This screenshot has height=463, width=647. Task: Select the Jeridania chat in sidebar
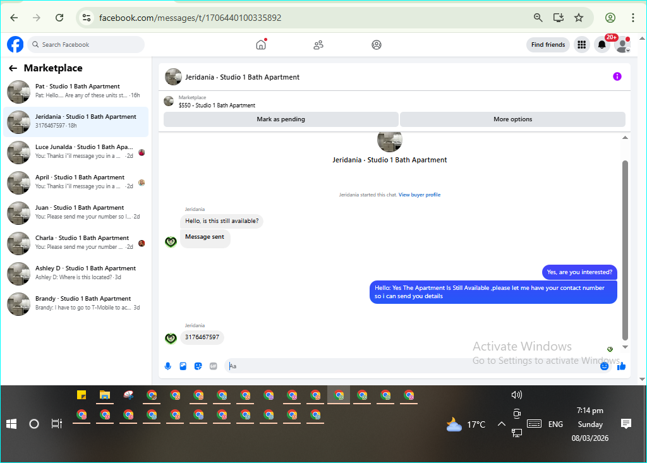(x=76, y=122)
